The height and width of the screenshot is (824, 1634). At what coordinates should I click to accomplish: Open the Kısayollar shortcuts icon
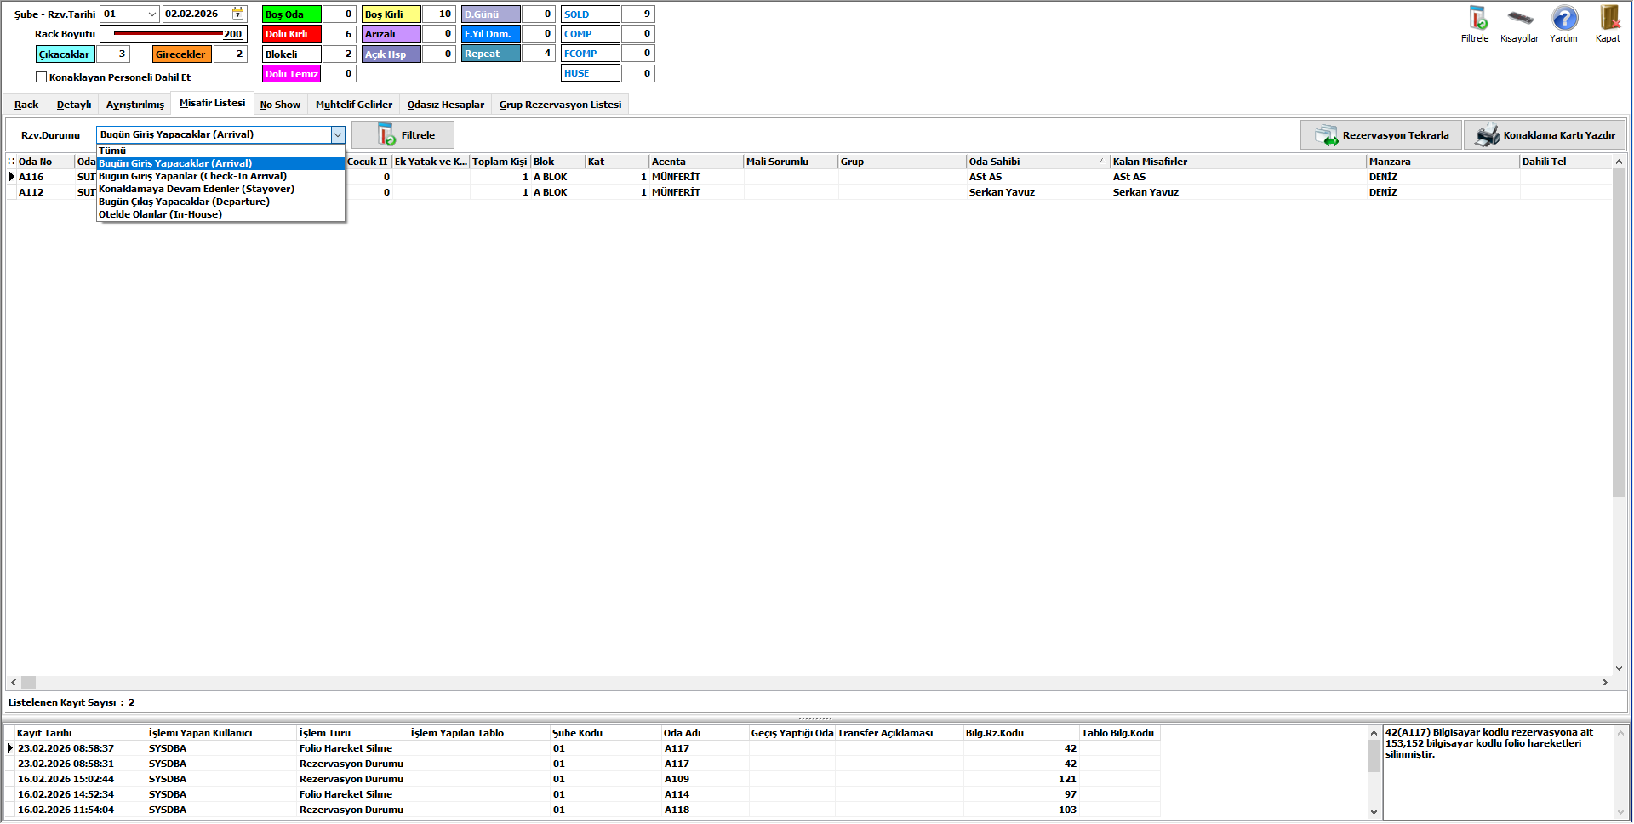point(1519,19)
